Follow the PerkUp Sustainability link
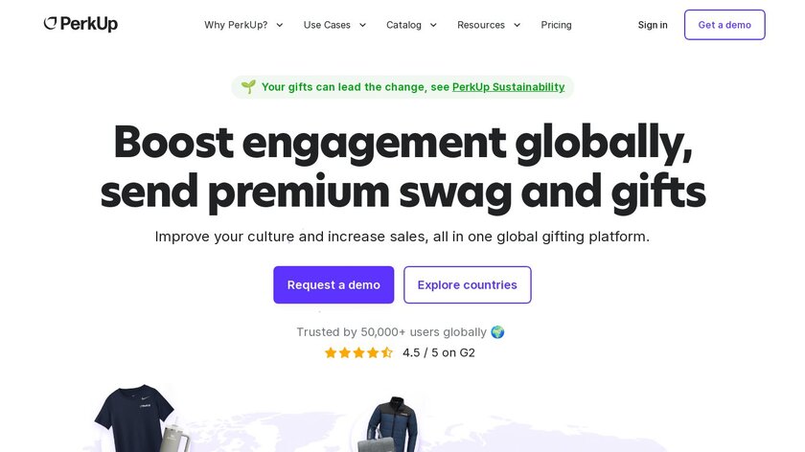 (508, 87)
